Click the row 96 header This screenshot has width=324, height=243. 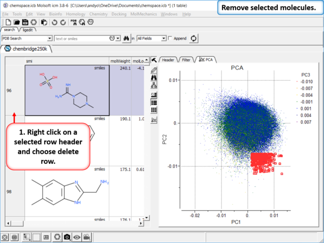click(9, 90)
